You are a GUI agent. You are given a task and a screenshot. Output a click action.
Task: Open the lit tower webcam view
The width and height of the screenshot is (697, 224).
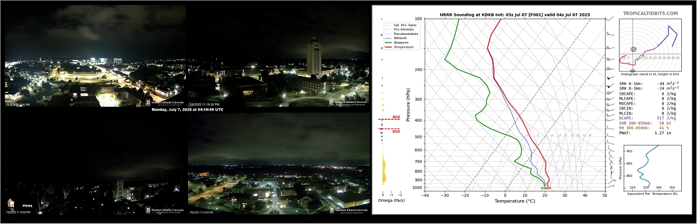(x=279, y=56)
